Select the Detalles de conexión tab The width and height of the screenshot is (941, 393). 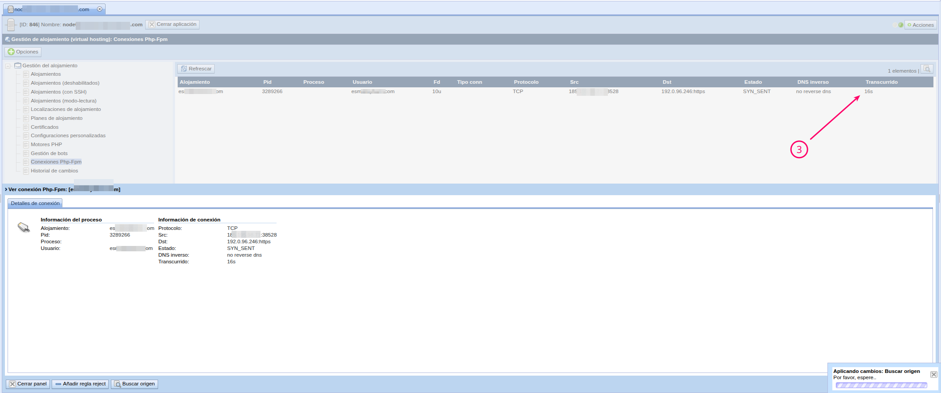pos(35,203)
